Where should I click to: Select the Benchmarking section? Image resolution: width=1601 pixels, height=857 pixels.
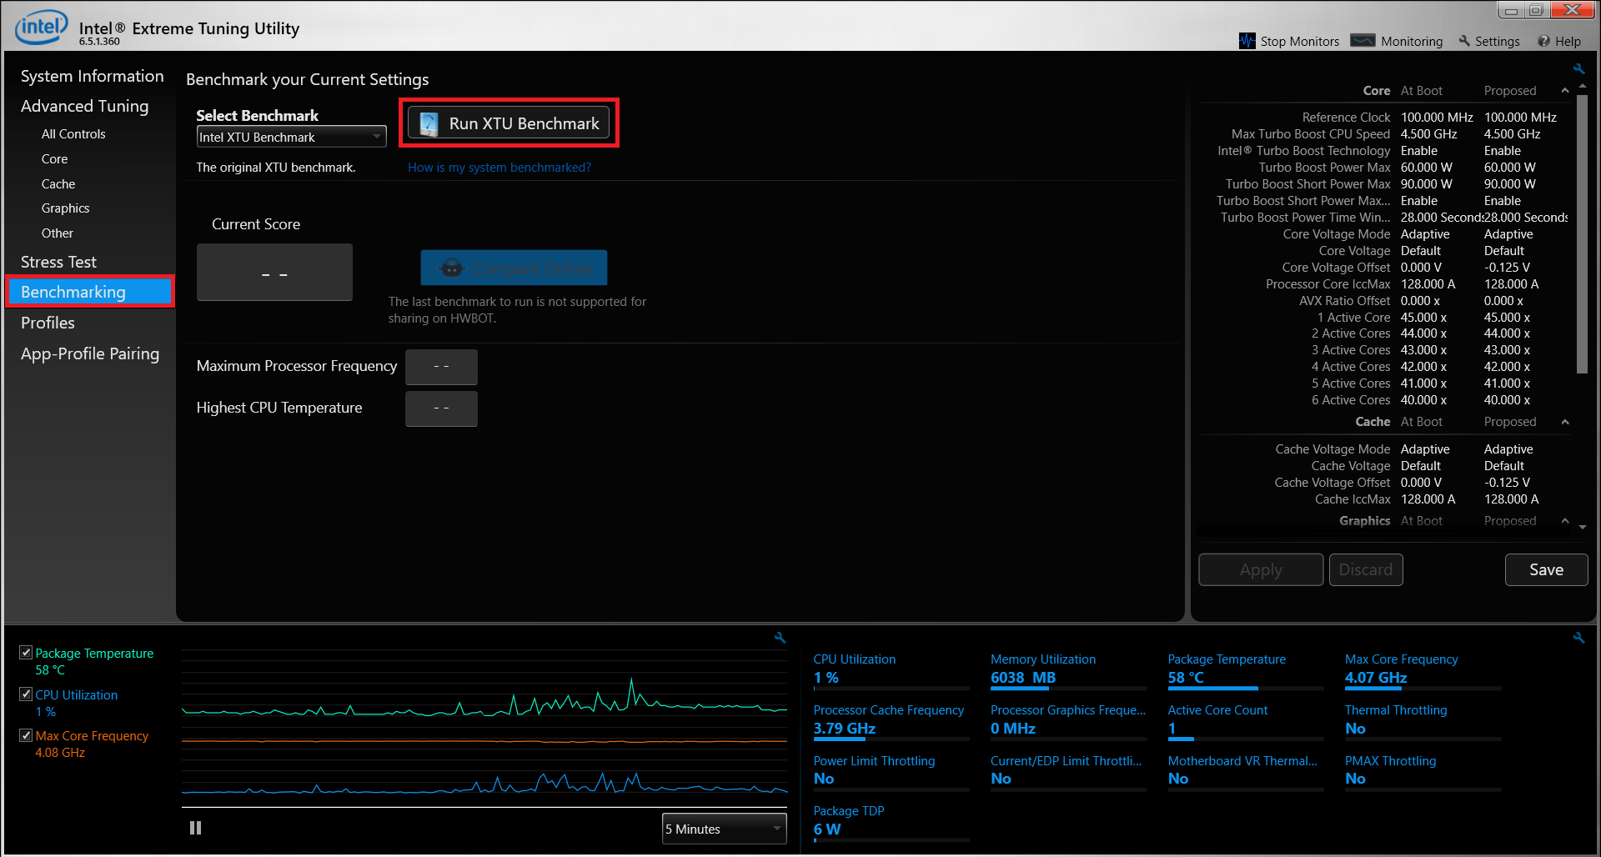pos(90,292)
